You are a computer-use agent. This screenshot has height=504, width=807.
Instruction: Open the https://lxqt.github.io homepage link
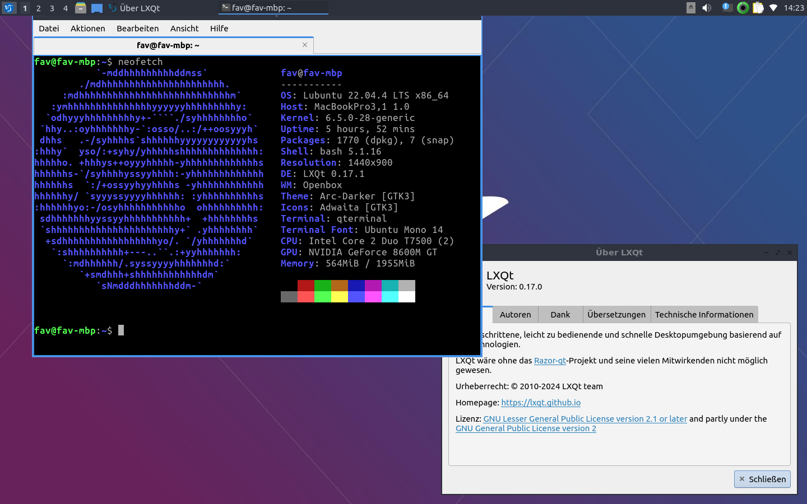coord(541,403)
